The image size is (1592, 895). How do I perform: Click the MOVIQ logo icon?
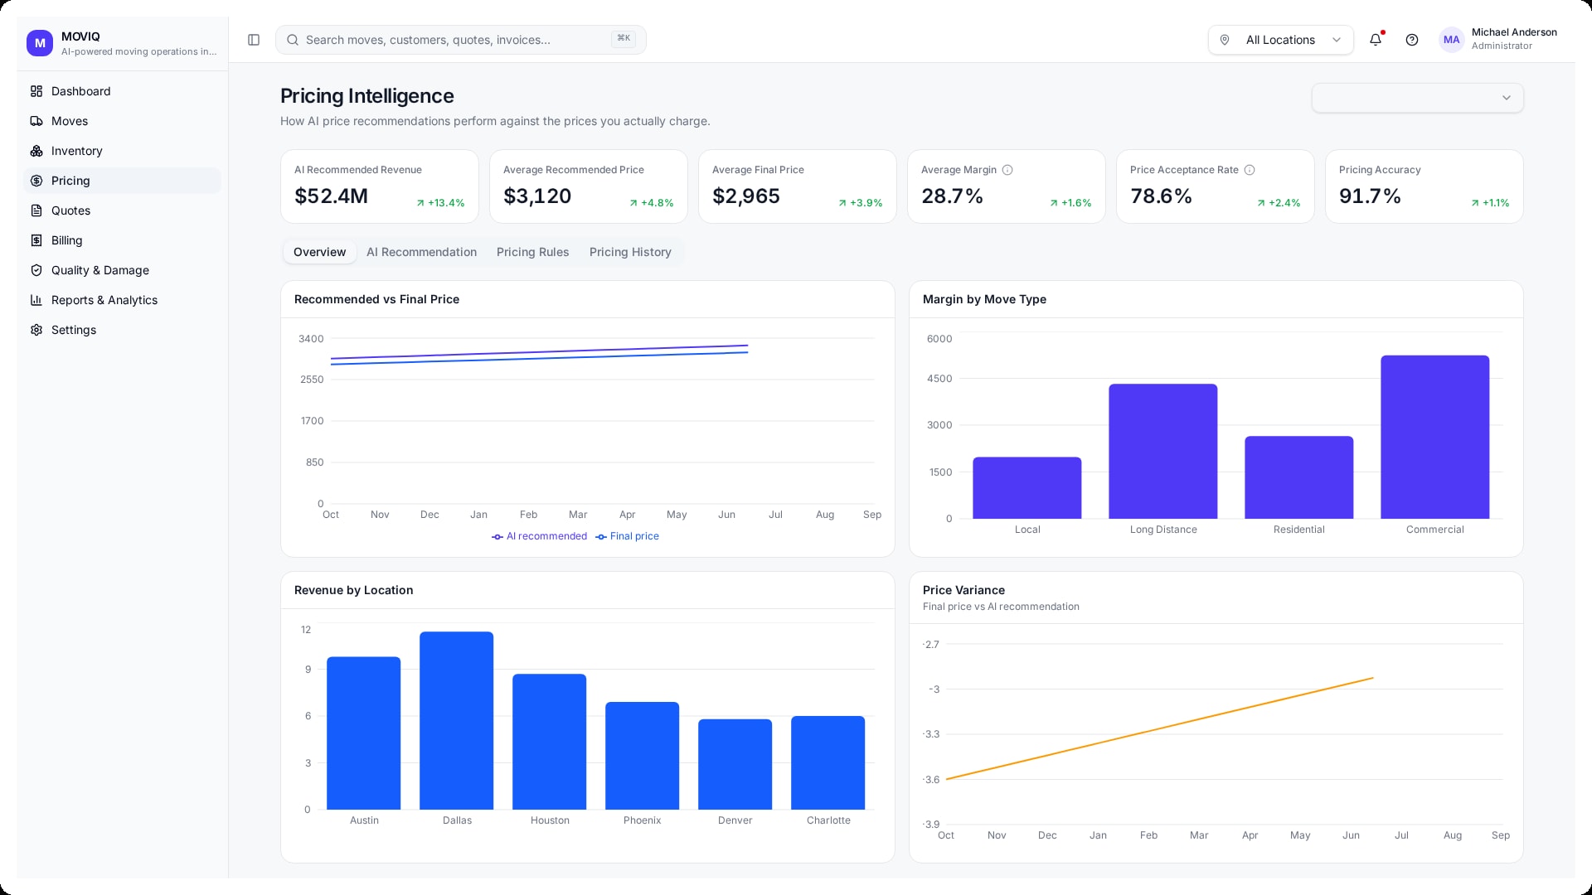coord(40,43)
